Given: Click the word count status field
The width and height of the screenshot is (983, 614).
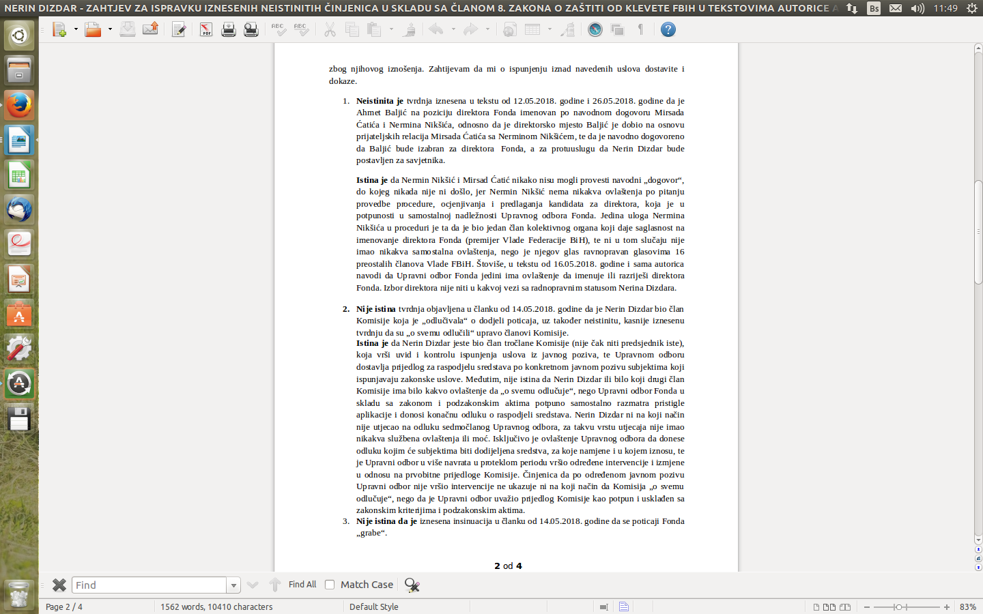Looking at the screenshot, I should click(216, 606).
